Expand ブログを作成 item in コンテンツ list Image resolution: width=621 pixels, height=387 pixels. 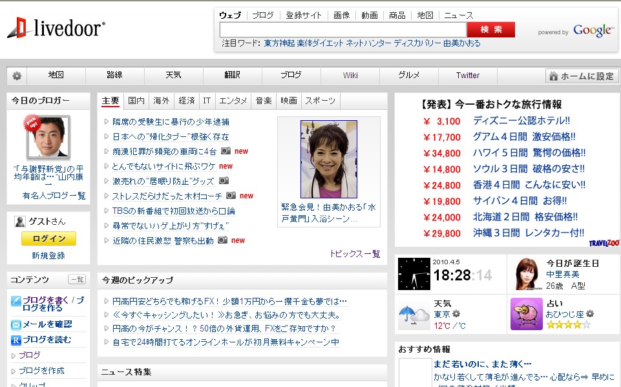click(41, 370)
